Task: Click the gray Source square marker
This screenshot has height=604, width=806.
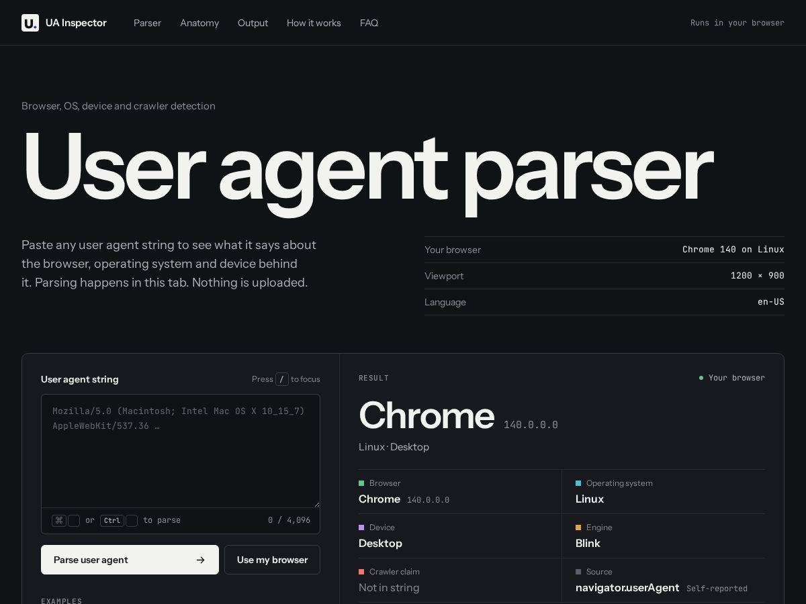Action: click(578, 572)
